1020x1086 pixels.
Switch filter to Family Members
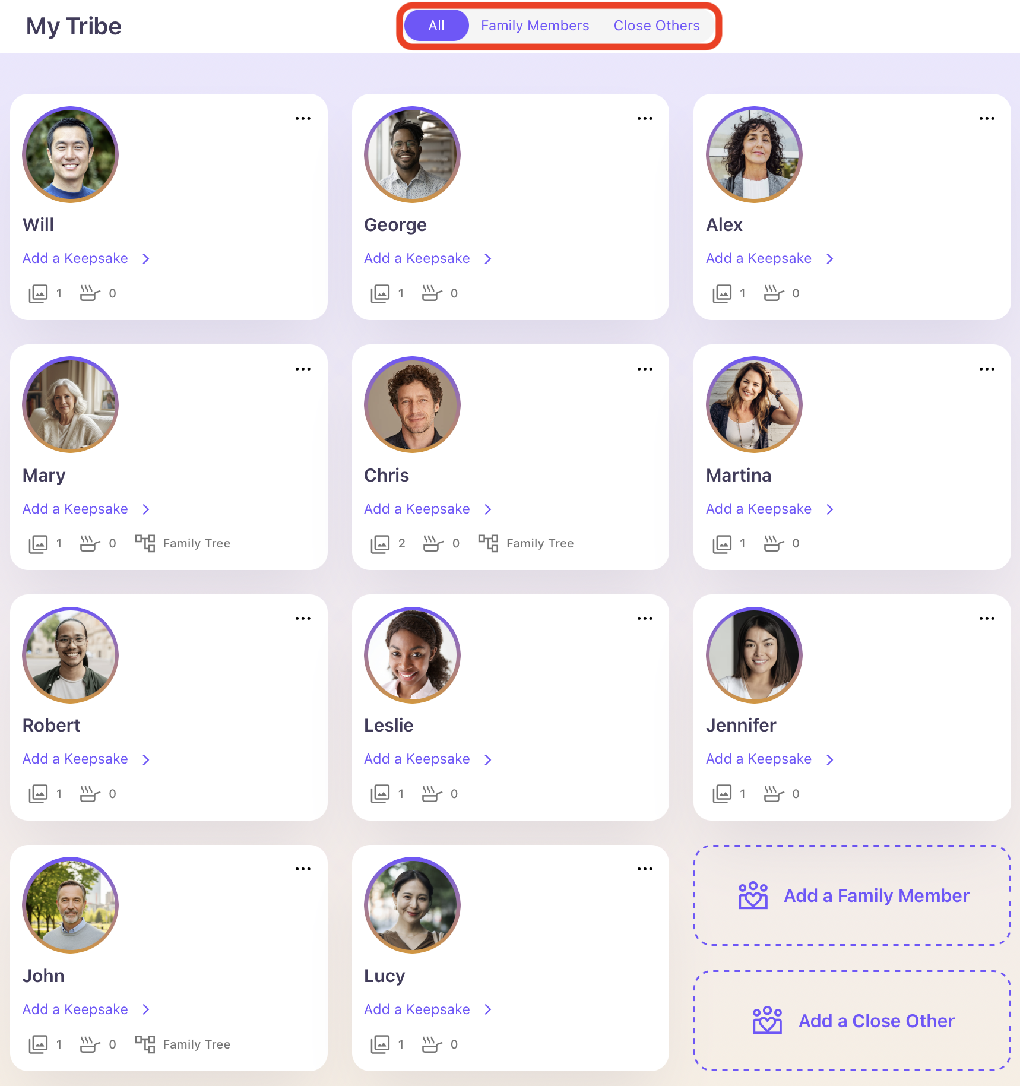point(534,26)
